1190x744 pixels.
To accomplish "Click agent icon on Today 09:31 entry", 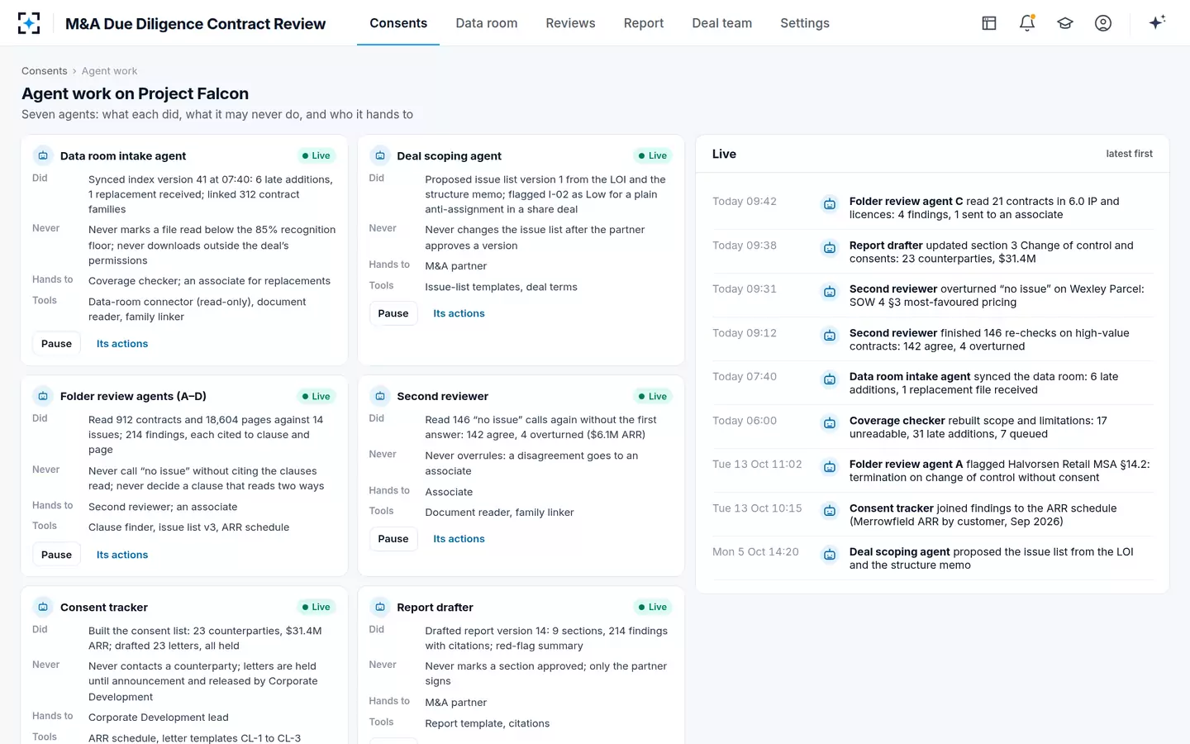I will (830, 292).
